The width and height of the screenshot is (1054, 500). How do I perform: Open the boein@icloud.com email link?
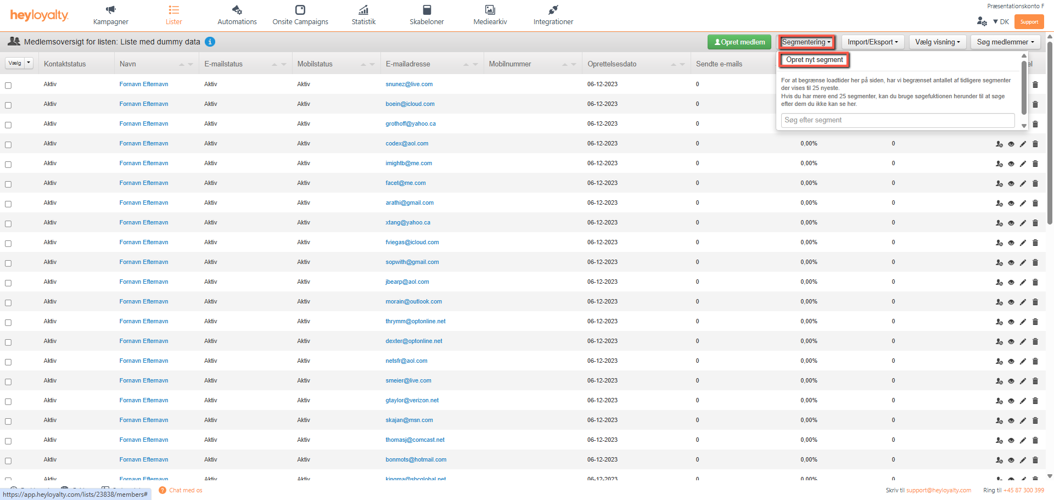pos(410,104)
